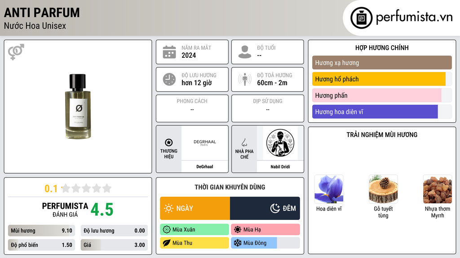Open the DeGrhaal brand link
460x258 pixels.
(205, 167)
